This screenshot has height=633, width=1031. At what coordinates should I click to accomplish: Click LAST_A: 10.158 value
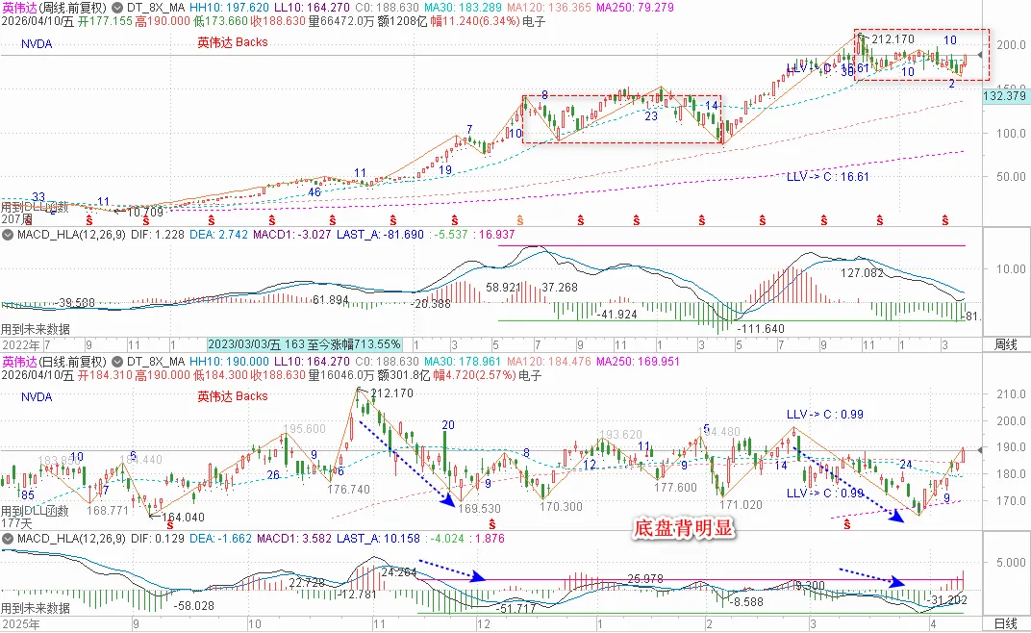coord(378,539)
